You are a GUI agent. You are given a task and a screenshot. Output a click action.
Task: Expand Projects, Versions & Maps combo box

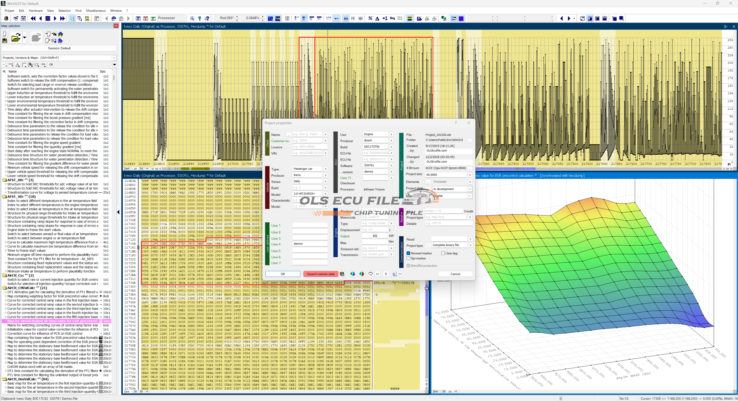114,58
